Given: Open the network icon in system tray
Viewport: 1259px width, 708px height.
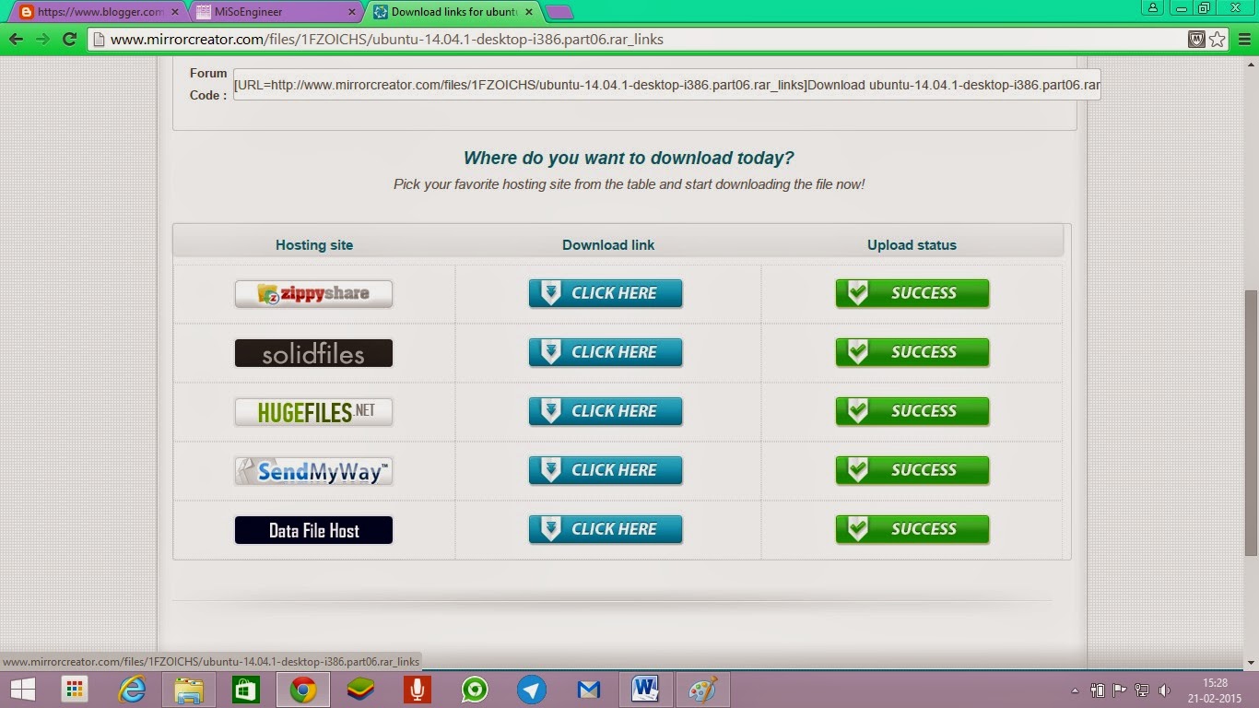Looking at the screenshot, I should pos(1142,690).
